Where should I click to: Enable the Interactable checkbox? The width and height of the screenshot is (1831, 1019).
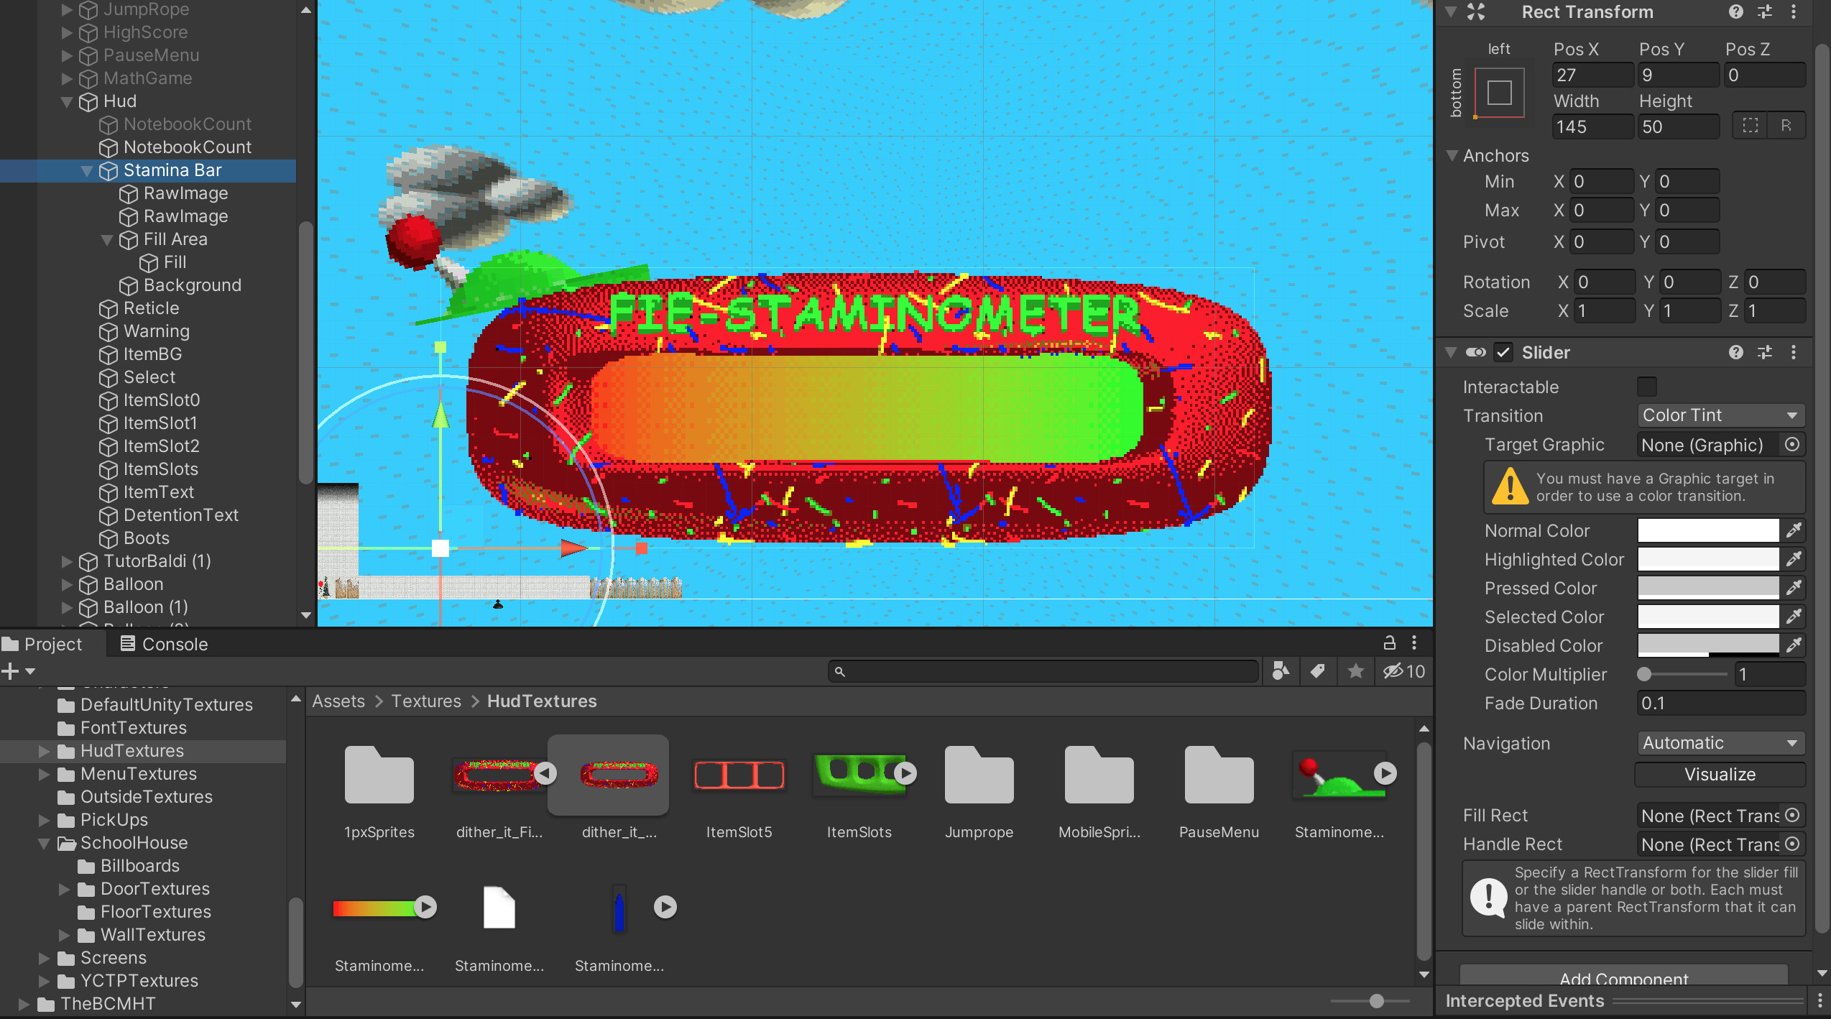tap(1646, 387)
